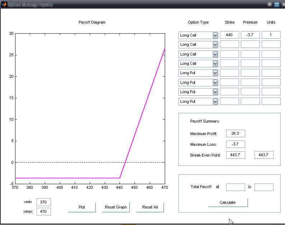Click the Strike field of last Long Put row
The height and width of the screenshot is (225, 285).
tap(229, 101)
